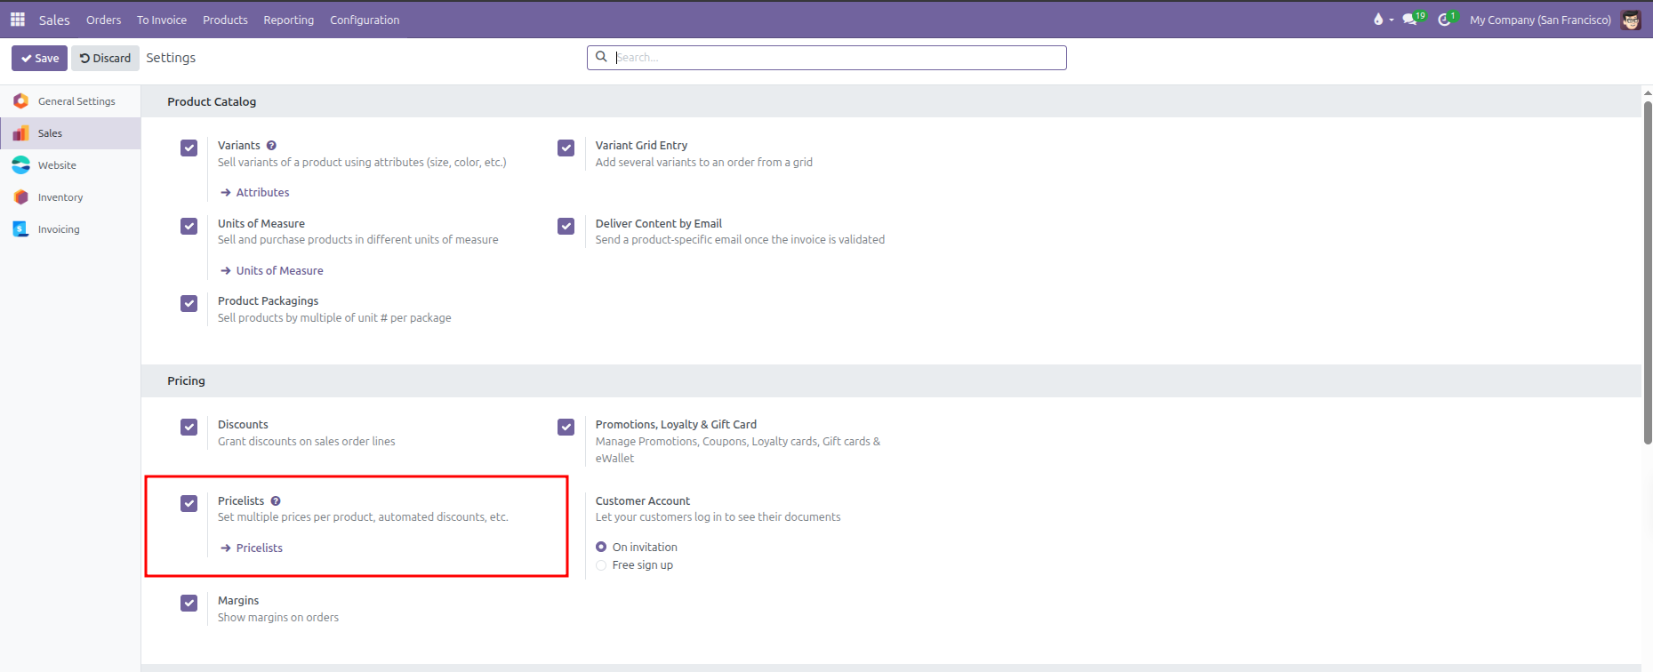The width and height of the screenshot is (1653, 672).
Task: Click the Sales bar chart icon
Action: click(21, 133)
